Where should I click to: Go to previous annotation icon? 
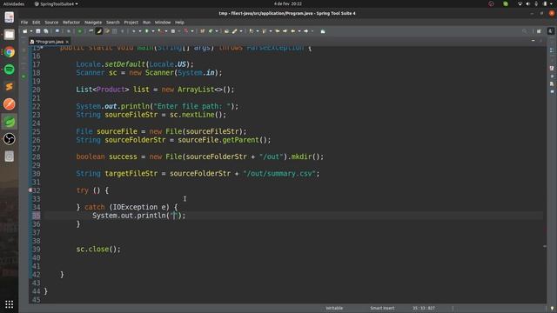[264, 31]
